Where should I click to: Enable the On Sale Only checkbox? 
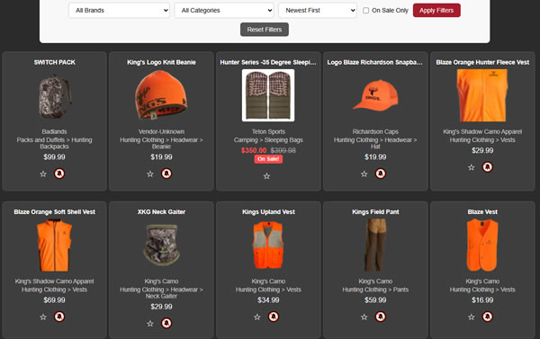tap(365, 11)
